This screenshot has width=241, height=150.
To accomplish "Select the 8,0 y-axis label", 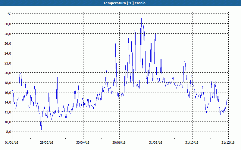I will pyautogui.click(x=8, y=132).
